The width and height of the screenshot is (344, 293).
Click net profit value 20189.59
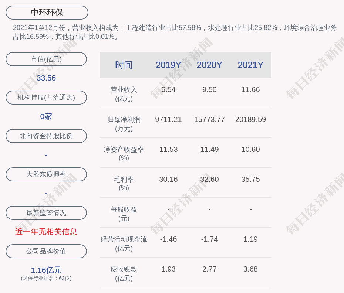point(250,119)
